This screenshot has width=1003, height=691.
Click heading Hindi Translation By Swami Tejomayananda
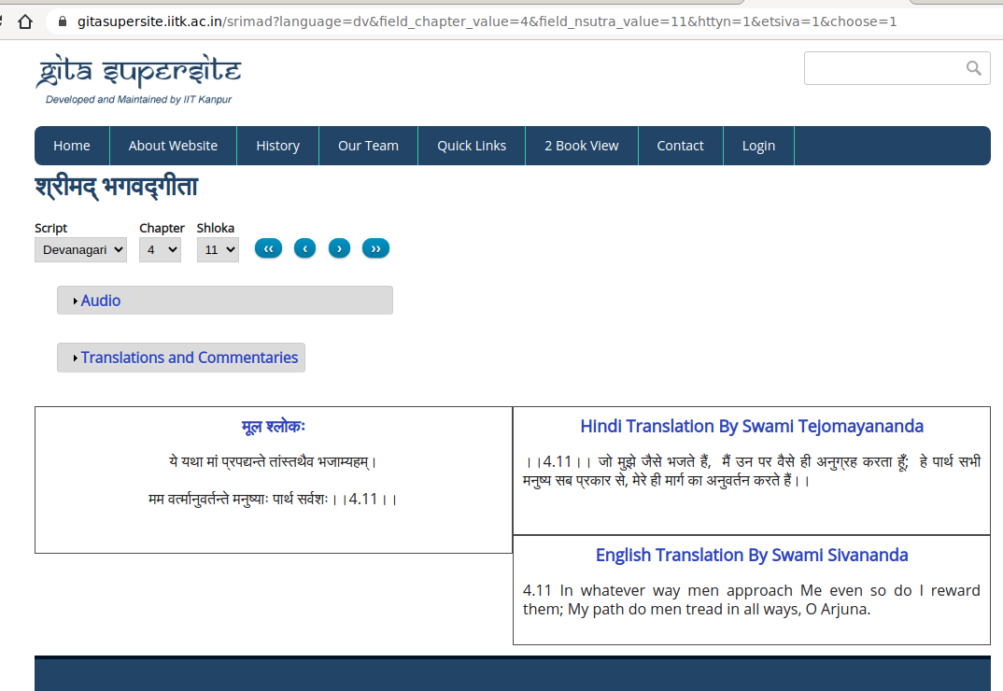click(752, 426)
